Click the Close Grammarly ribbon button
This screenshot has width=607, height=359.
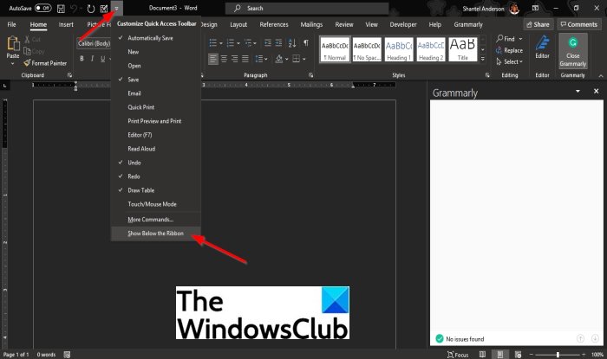(573, 51)
